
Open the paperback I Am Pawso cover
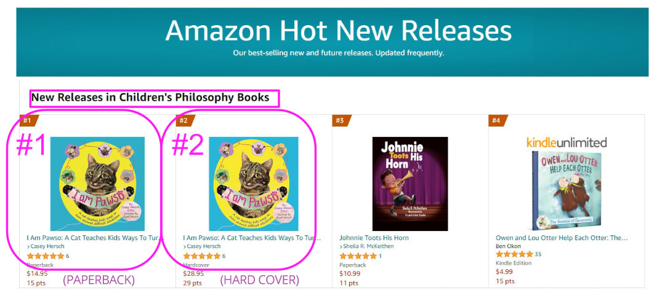click(97, 183)
